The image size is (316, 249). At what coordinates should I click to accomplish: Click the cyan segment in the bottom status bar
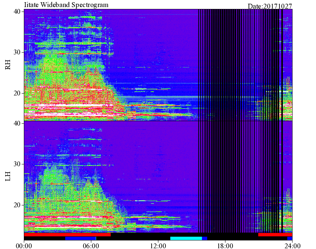(x=186, y=238)
